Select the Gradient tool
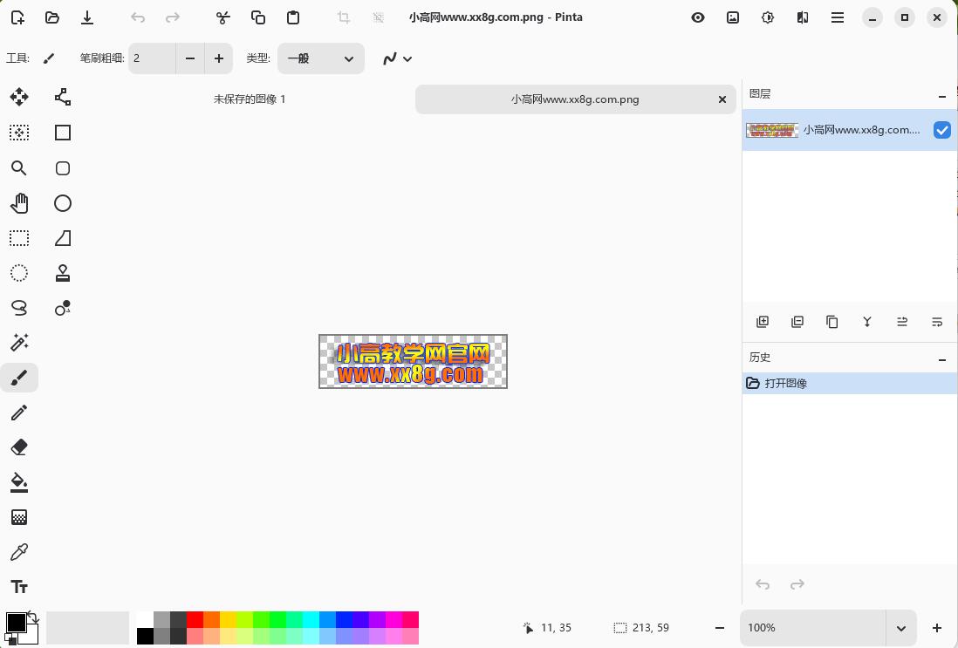 click(19, 517)
